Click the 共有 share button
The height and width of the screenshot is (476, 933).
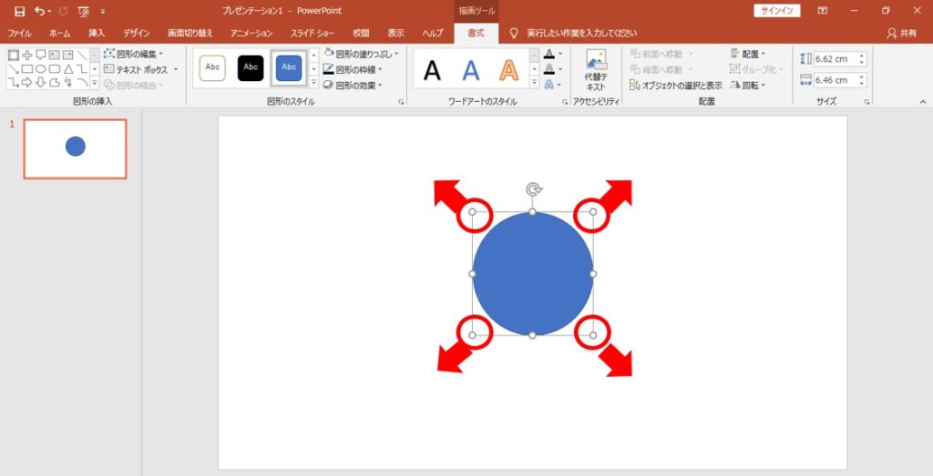tap(902, 33)
